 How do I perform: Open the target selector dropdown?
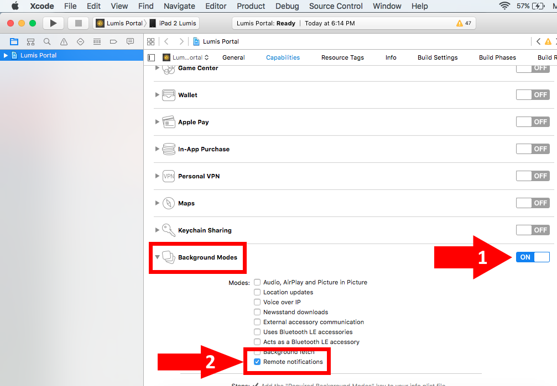[186, 57]
